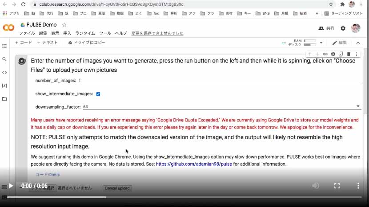
Task: Click the browser address bar
Action: pos(179,4)
